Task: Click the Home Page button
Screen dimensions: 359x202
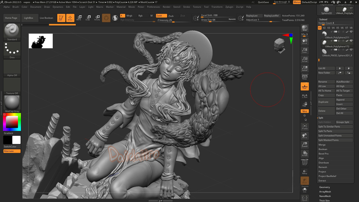Action: point(11,18)
